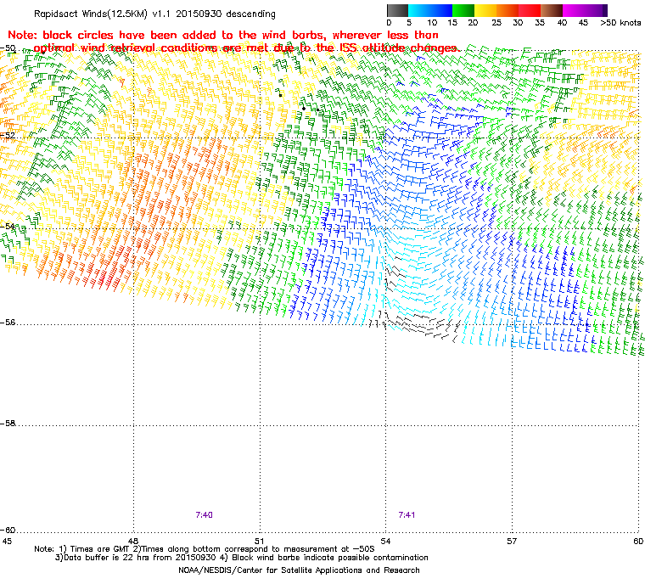Click the magenta 40-45 knots legend color
645x584 pixels.
point(574,10)
